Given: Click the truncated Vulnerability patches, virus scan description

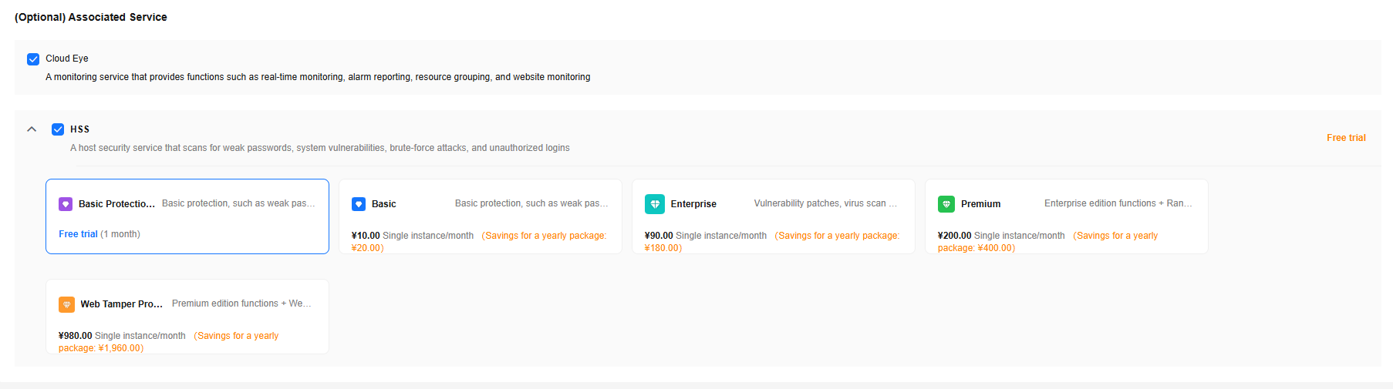Looking at the screenshot, I should (825, 203).
